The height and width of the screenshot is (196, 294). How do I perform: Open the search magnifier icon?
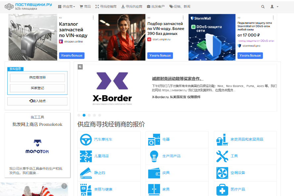click(x=263, y=7)
